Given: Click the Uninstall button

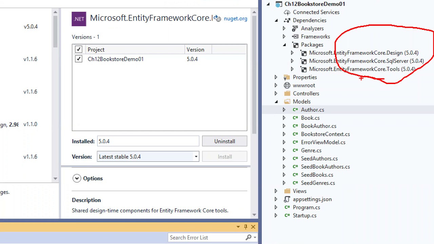Looking at the screenshot, I should point(224,141).
